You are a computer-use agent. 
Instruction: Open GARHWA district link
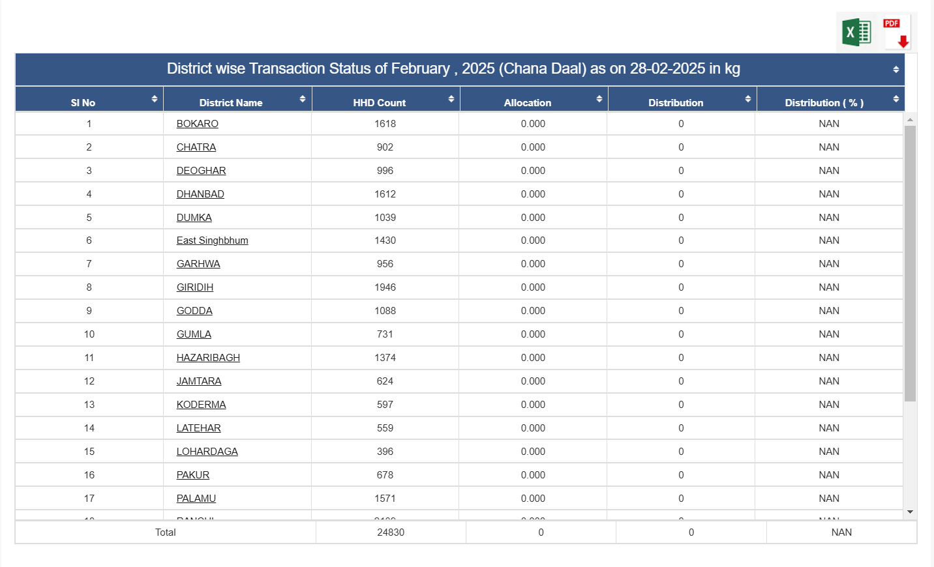click(198, 264)
